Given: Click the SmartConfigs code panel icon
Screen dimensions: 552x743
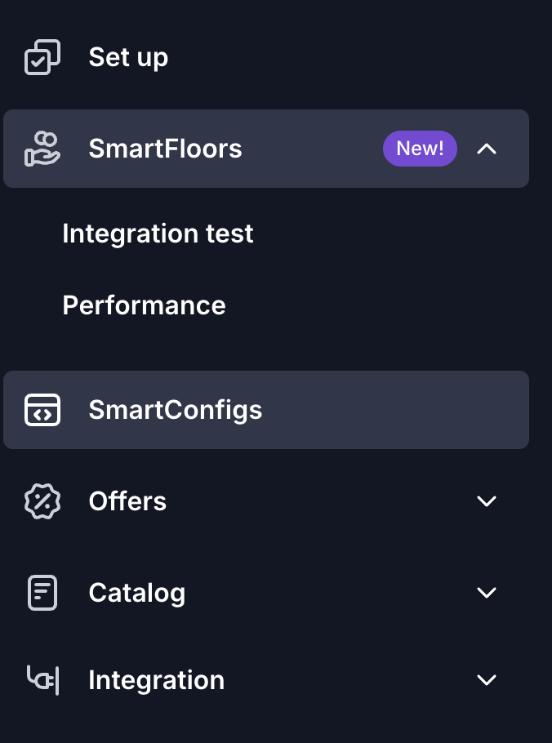Looking at the screenshot, I should point(42,410).
